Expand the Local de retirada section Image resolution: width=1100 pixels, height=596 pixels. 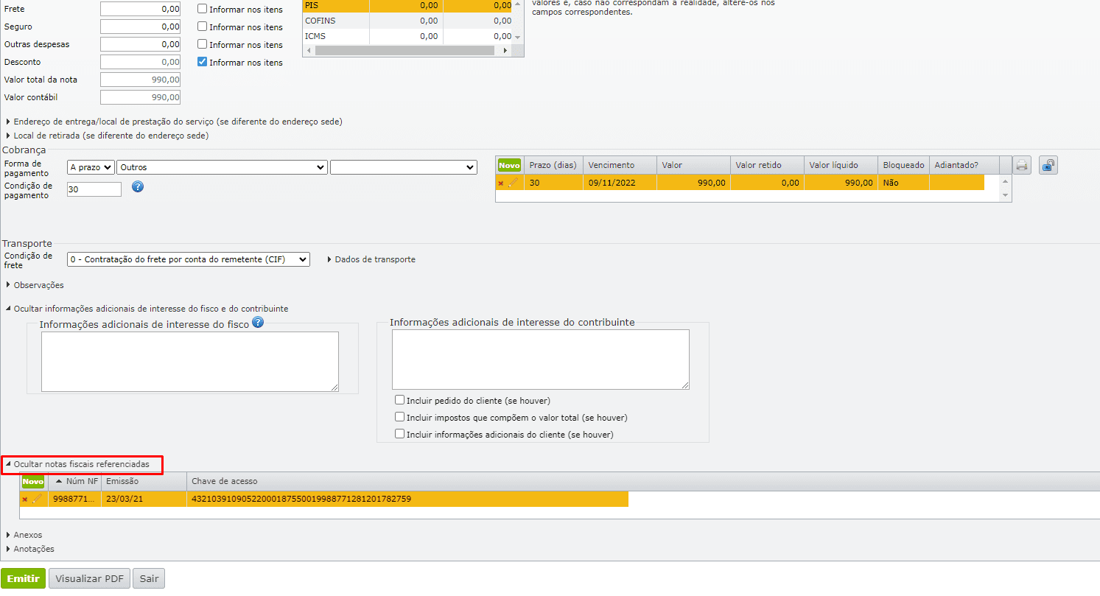pyautogui.click(x=107, y=136)
